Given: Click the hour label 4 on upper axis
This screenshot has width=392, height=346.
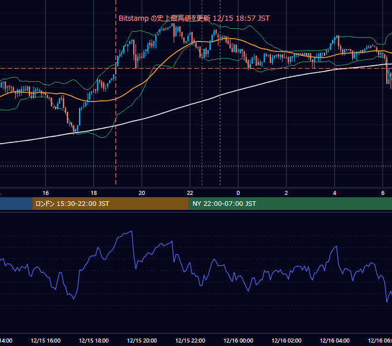Looking at the screenshot, I should tap(334, 193).
